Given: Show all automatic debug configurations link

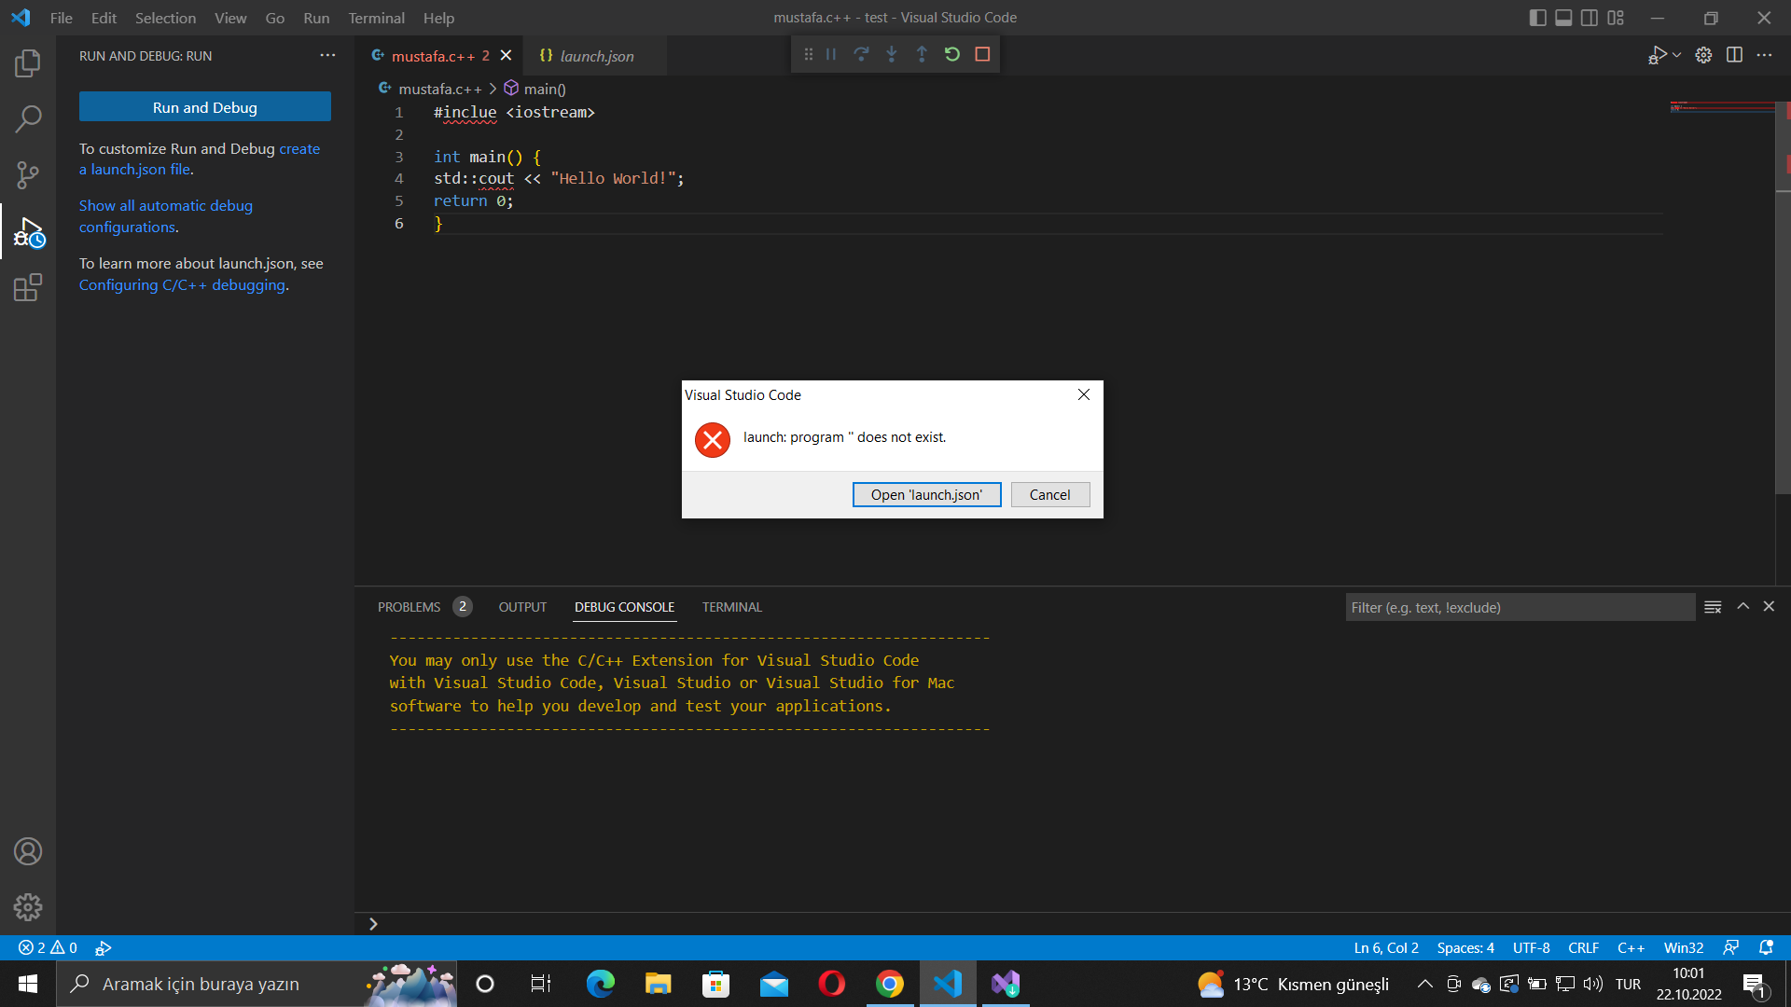Looking at the screenshot, I should [x=166, y=216].
